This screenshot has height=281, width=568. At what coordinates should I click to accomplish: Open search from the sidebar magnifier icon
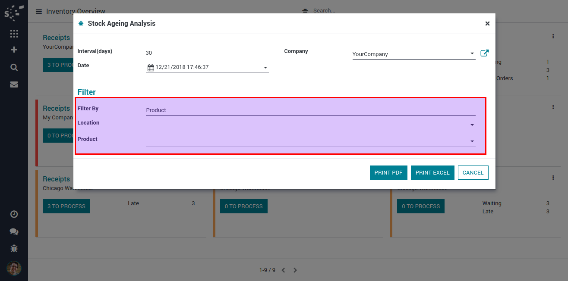pos(14,67)
